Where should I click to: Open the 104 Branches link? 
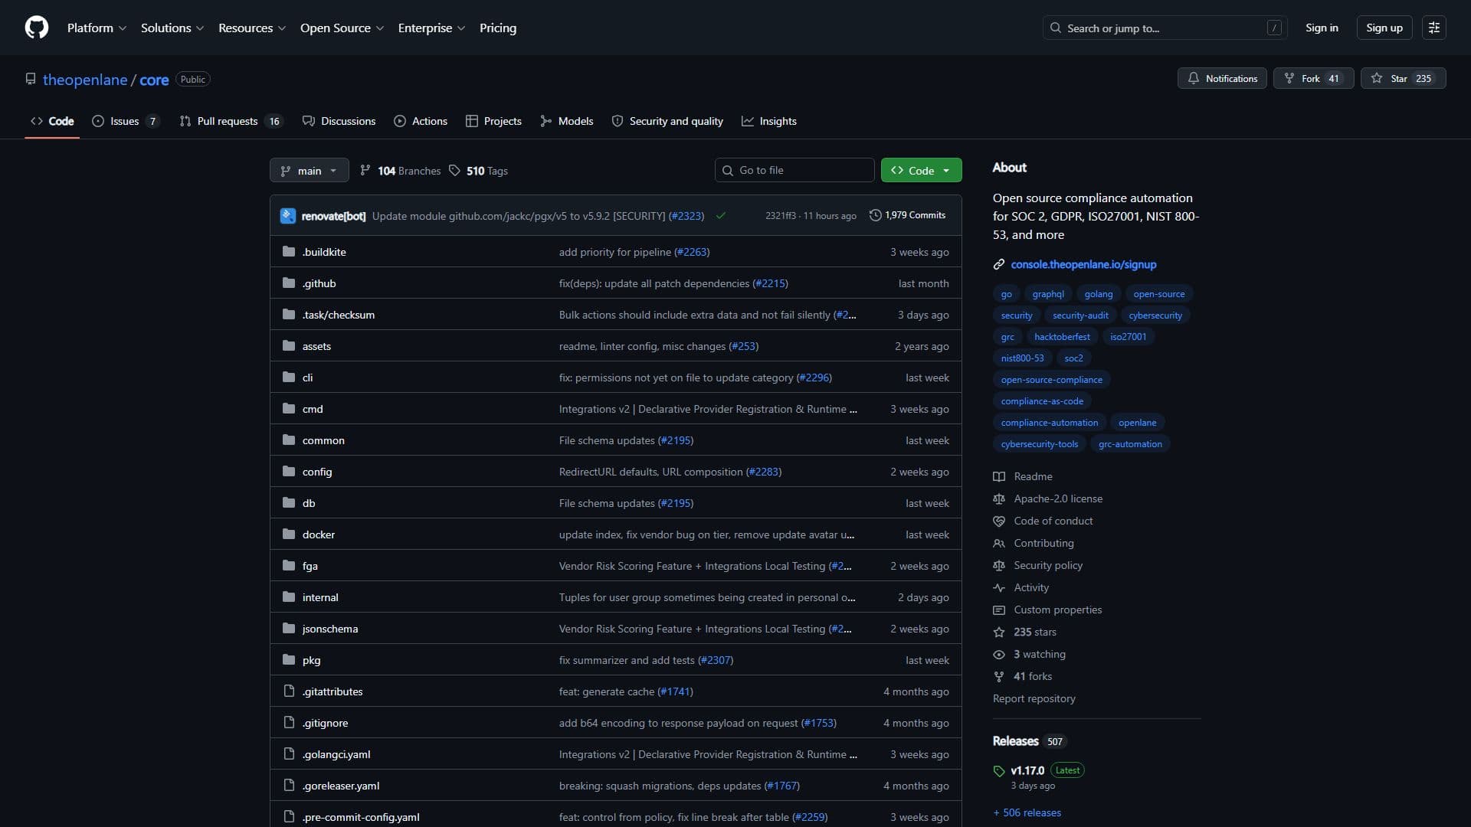pos(400,171)
